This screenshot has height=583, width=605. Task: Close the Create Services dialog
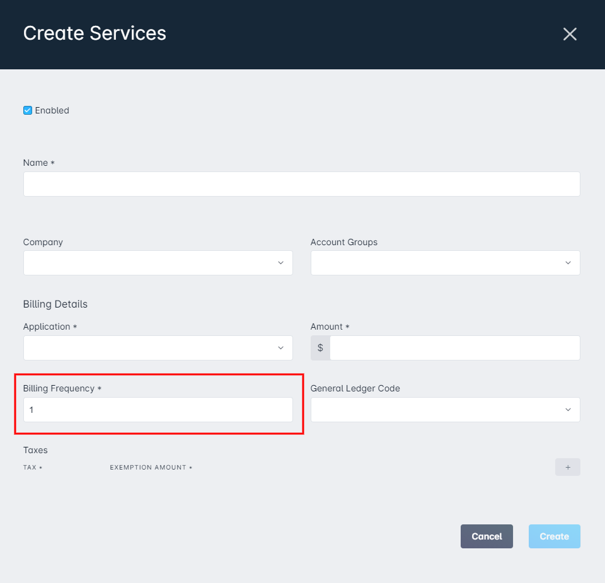[570, 34]
